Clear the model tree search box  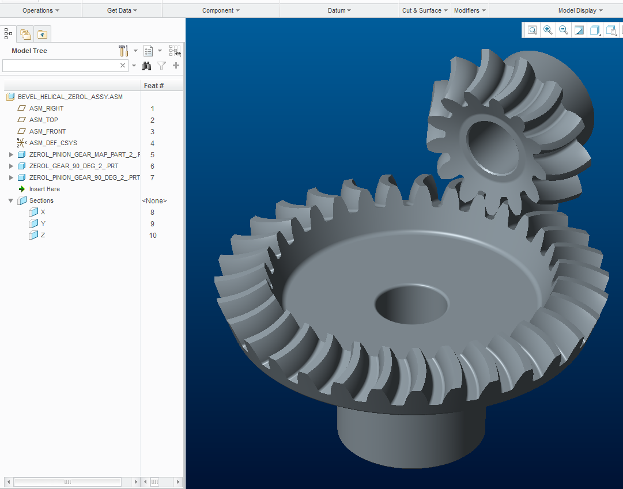coord(122,66)
